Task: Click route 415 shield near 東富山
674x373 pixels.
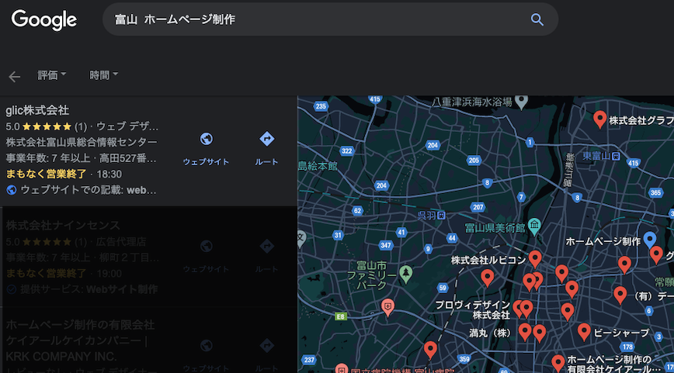Action: click(x=633, y=163)
